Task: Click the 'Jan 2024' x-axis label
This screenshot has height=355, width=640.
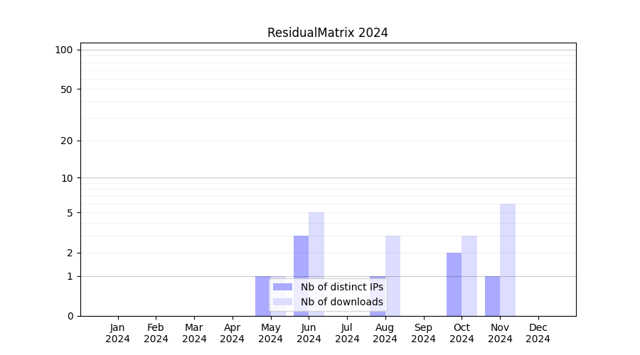Action: click(117, 333)
